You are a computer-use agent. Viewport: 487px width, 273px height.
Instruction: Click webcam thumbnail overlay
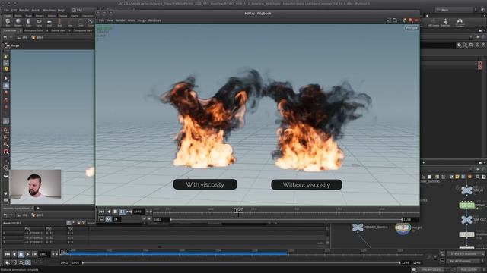[x=35, y=184]
